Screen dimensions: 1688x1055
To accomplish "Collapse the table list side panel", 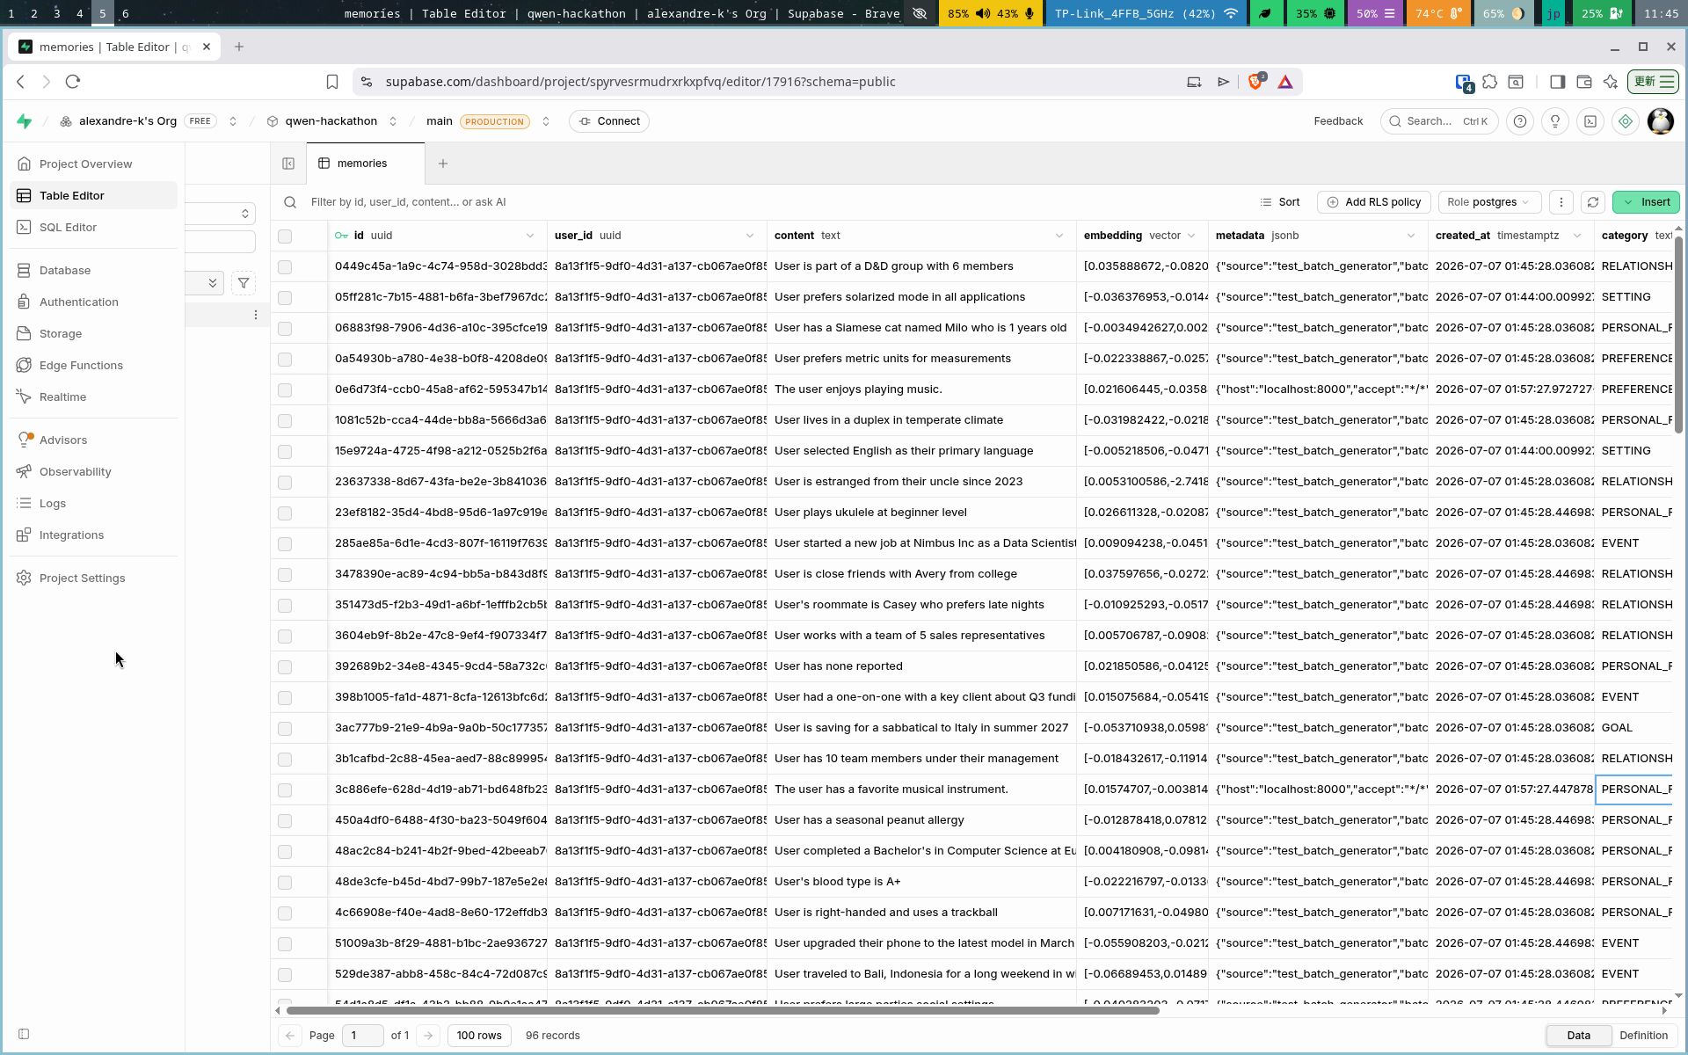I will 288,164.
